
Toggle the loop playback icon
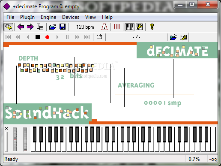99,37
